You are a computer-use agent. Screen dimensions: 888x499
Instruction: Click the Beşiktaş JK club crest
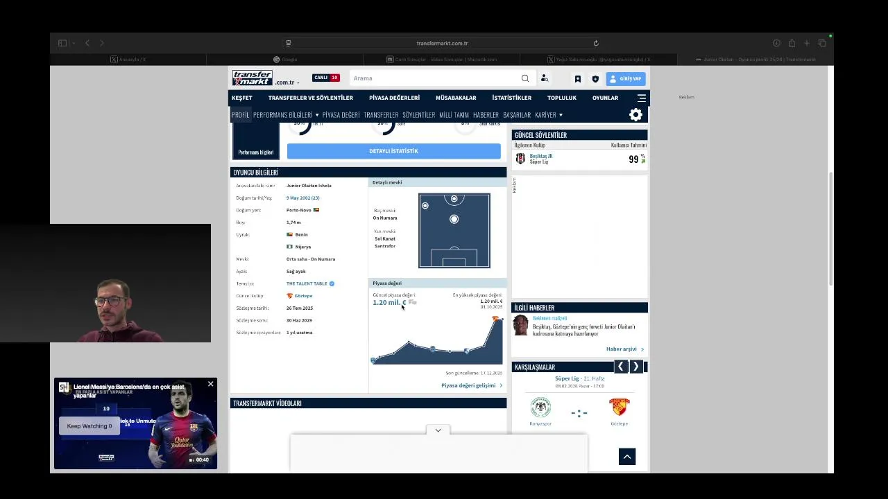click(x=520, y=159)
